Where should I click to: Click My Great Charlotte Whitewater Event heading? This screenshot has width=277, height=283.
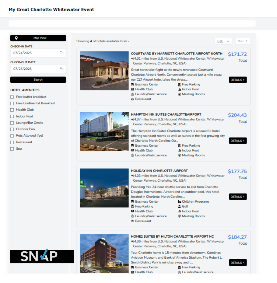tap(51, 9)
